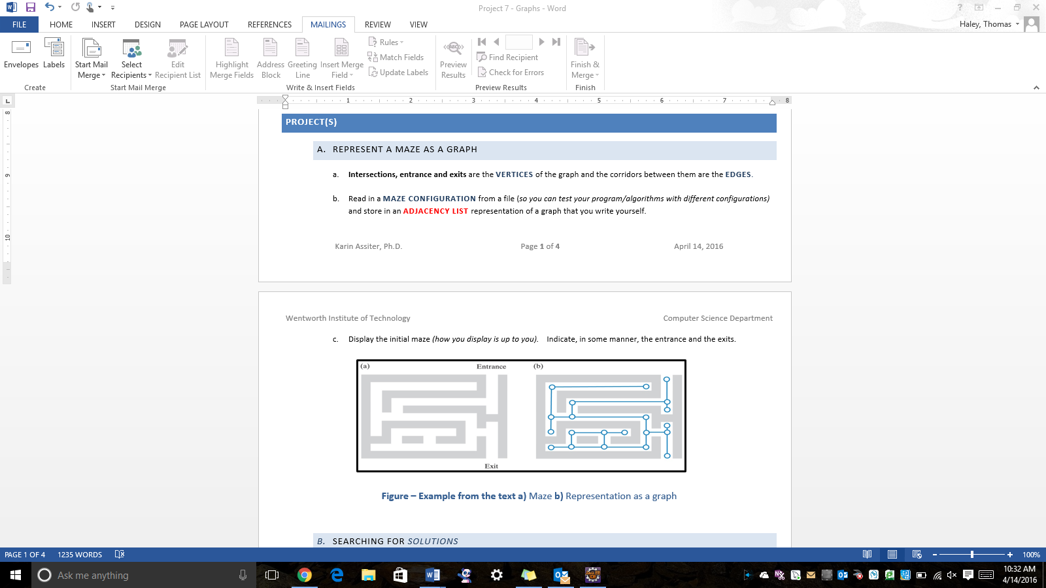Click the Ask me anything search box
The height and width of the screenshot is (588, 1046).
click(131, 575)
